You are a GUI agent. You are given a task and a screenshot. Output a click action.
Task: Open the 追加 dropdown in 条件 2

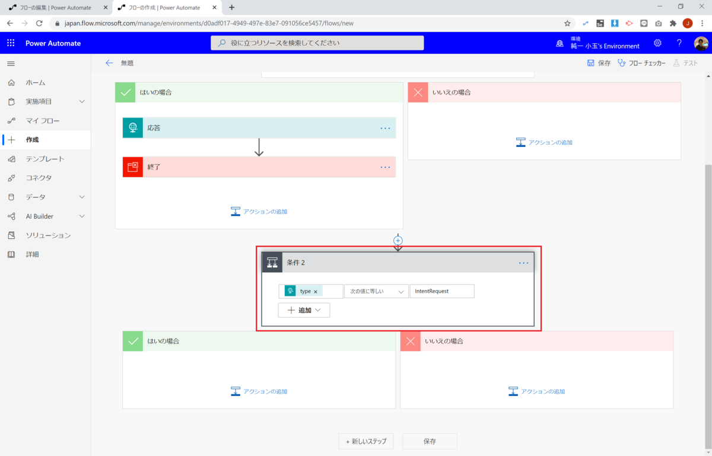304,310
